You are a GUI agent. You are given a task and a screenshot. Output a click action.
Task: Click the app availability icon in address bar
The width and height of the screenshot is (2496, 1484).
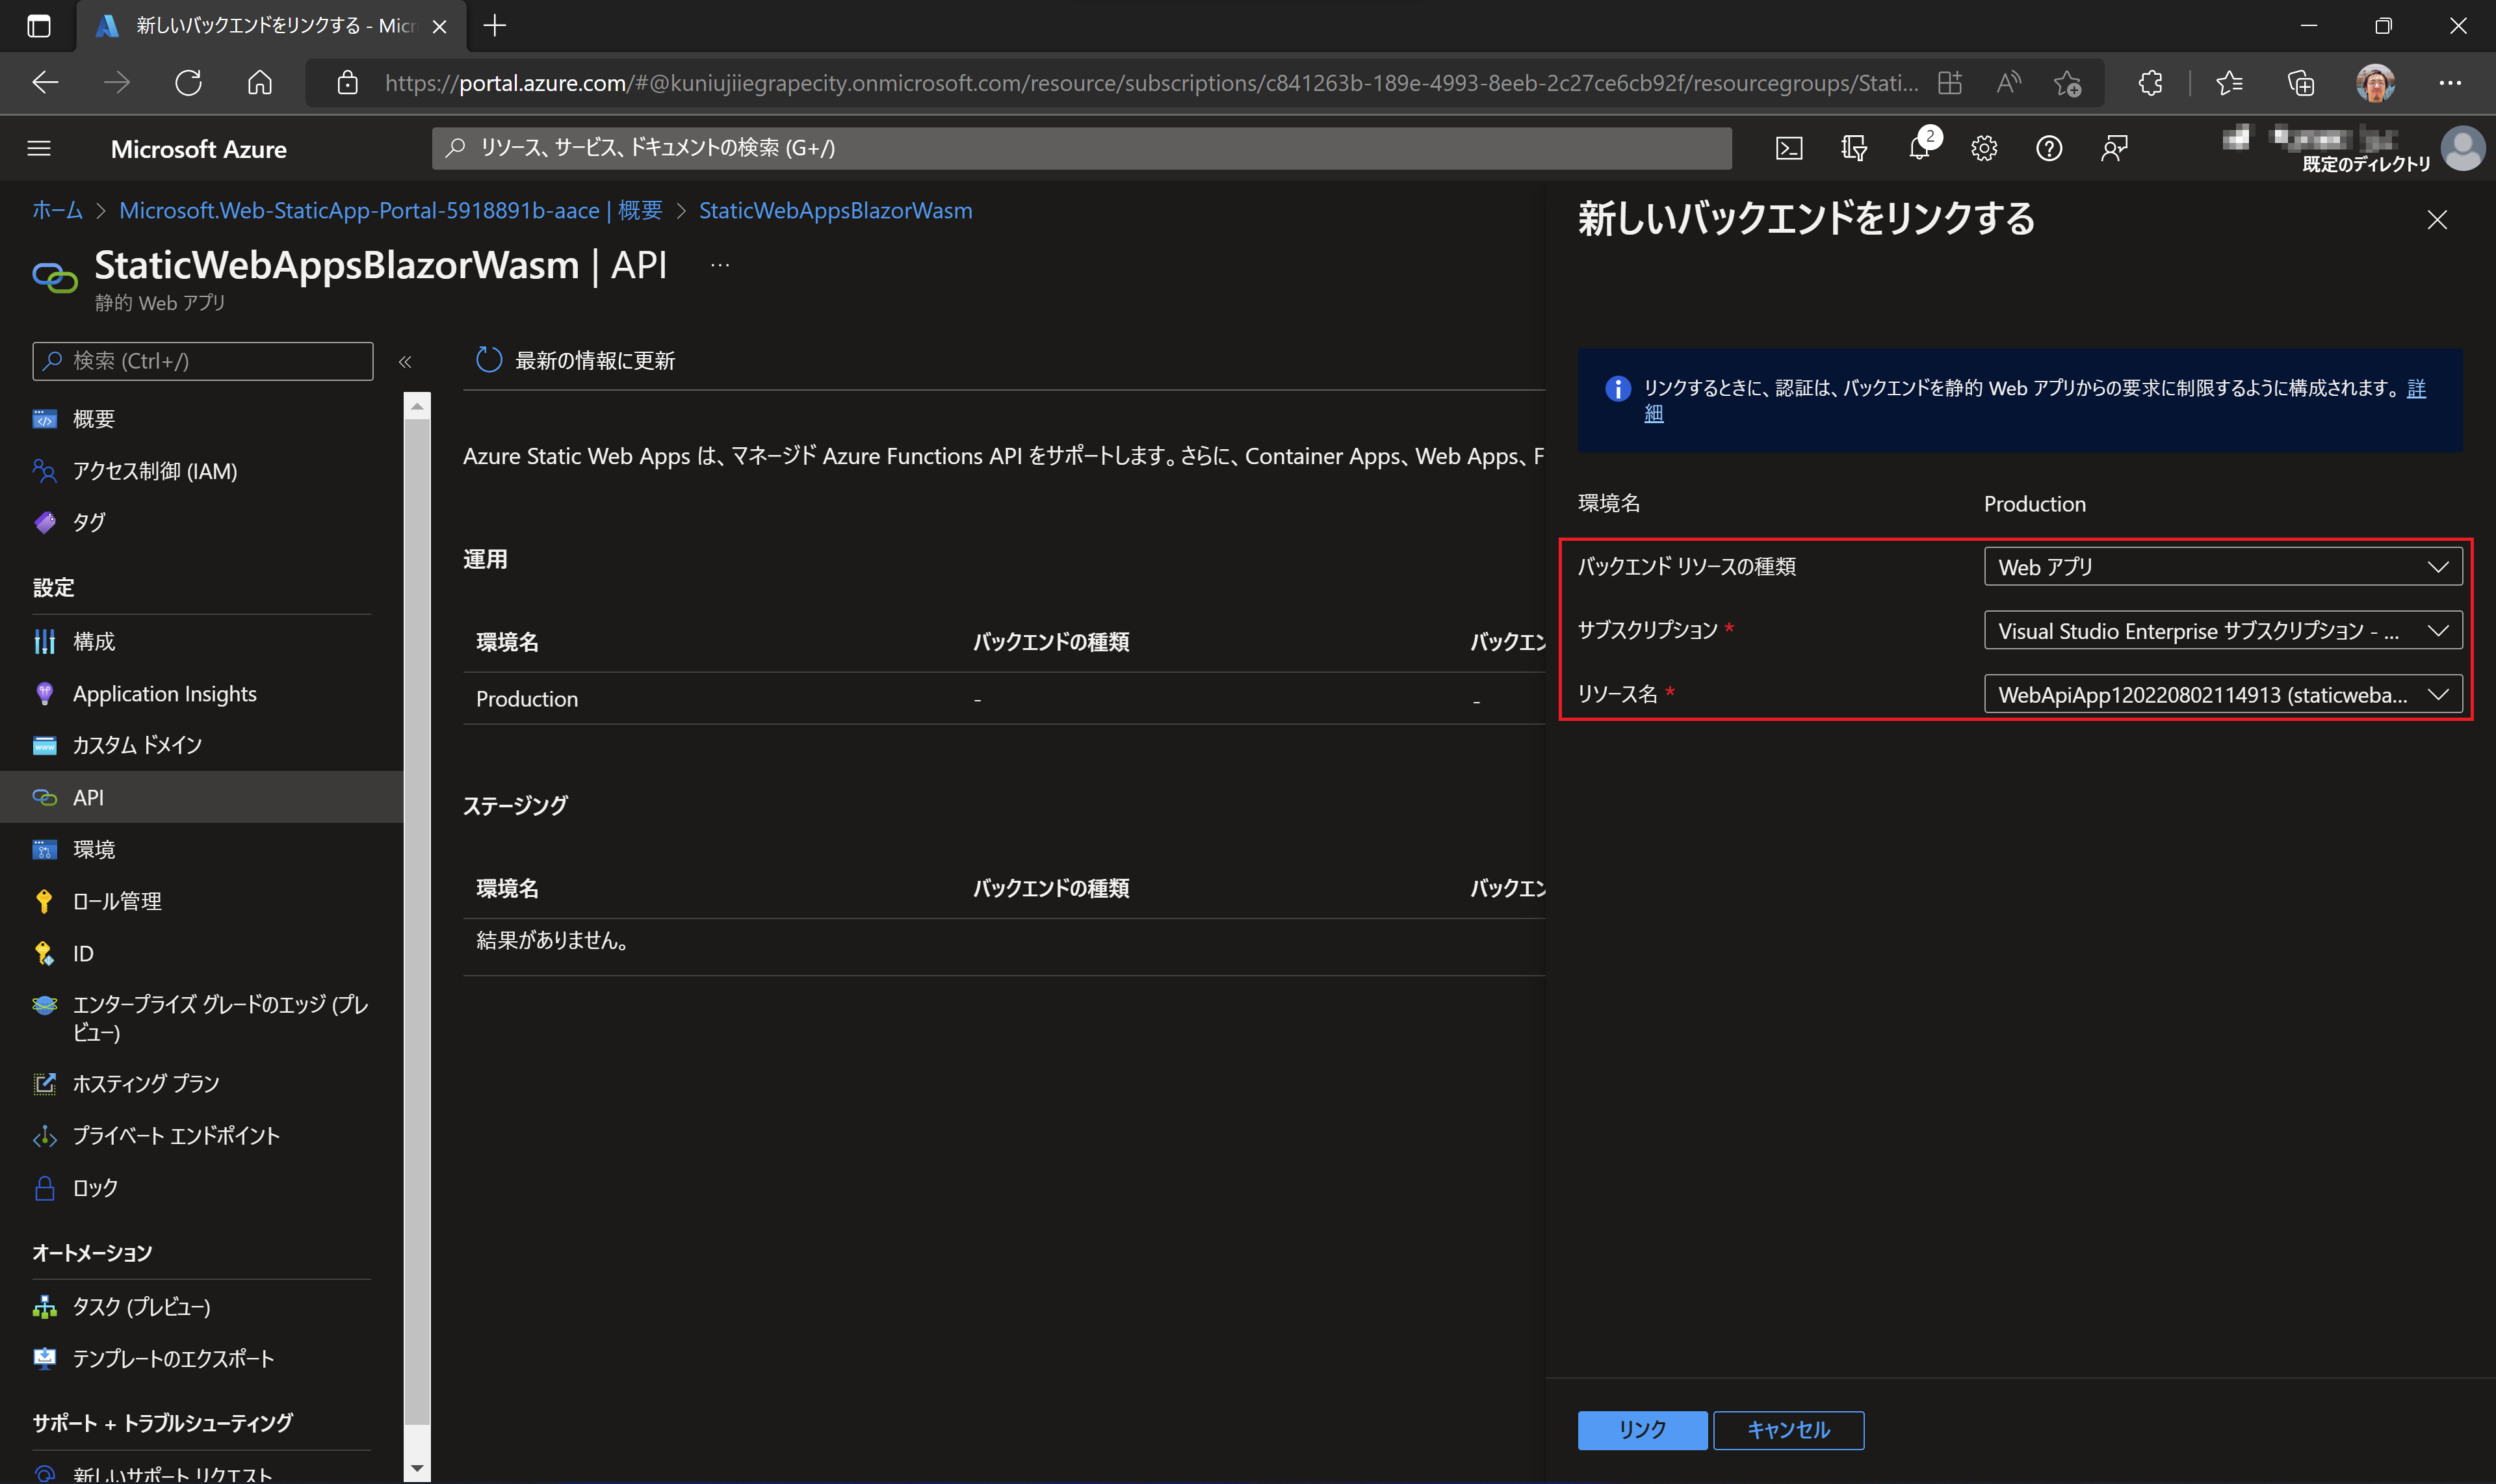coord(1949,83)
